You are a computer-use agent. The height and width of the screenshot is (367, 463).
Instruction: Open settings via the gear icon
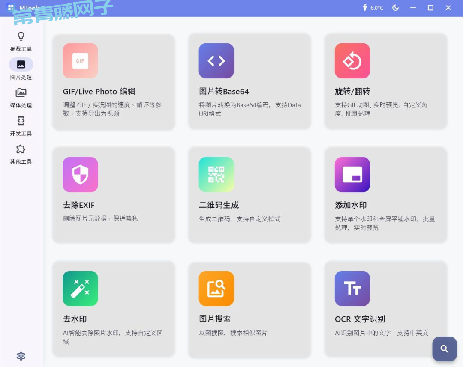pyautogui.click(x=21, y=356)
